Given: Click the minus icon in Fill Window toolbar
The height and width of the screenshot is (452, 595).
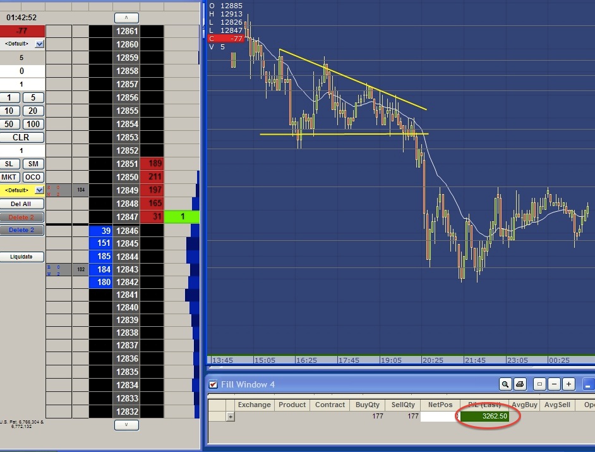Looking at the screenshot, I should (554, 384).
